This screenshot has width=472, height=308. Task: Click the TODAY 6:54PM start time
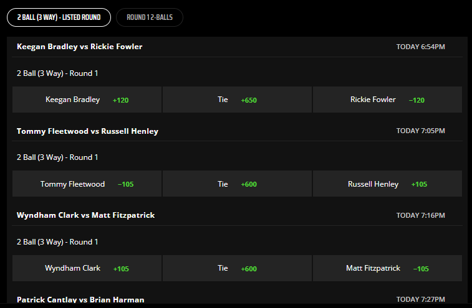pyautogui.click(x=420, y=47)
